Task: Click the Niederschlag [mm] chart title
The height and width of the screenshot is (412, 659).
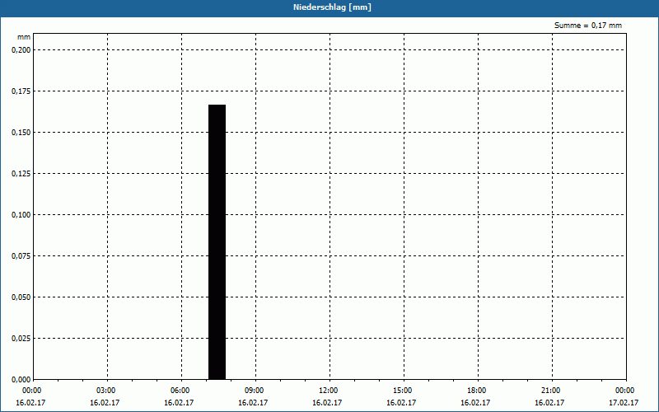Action: [x=332, y=7]
